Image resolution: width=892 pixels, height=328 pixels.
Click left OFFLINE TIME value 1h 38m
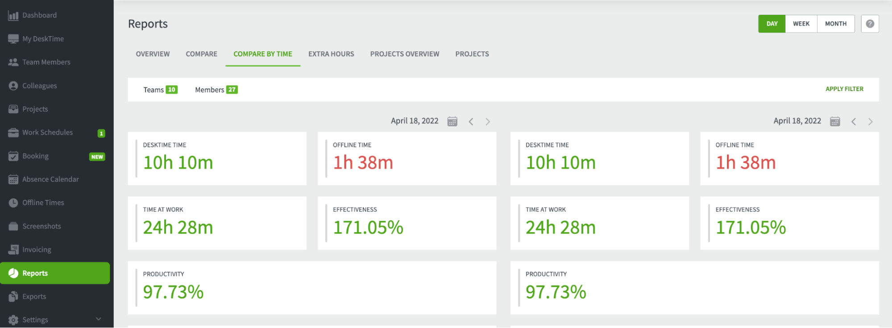[x=363, y=162]
